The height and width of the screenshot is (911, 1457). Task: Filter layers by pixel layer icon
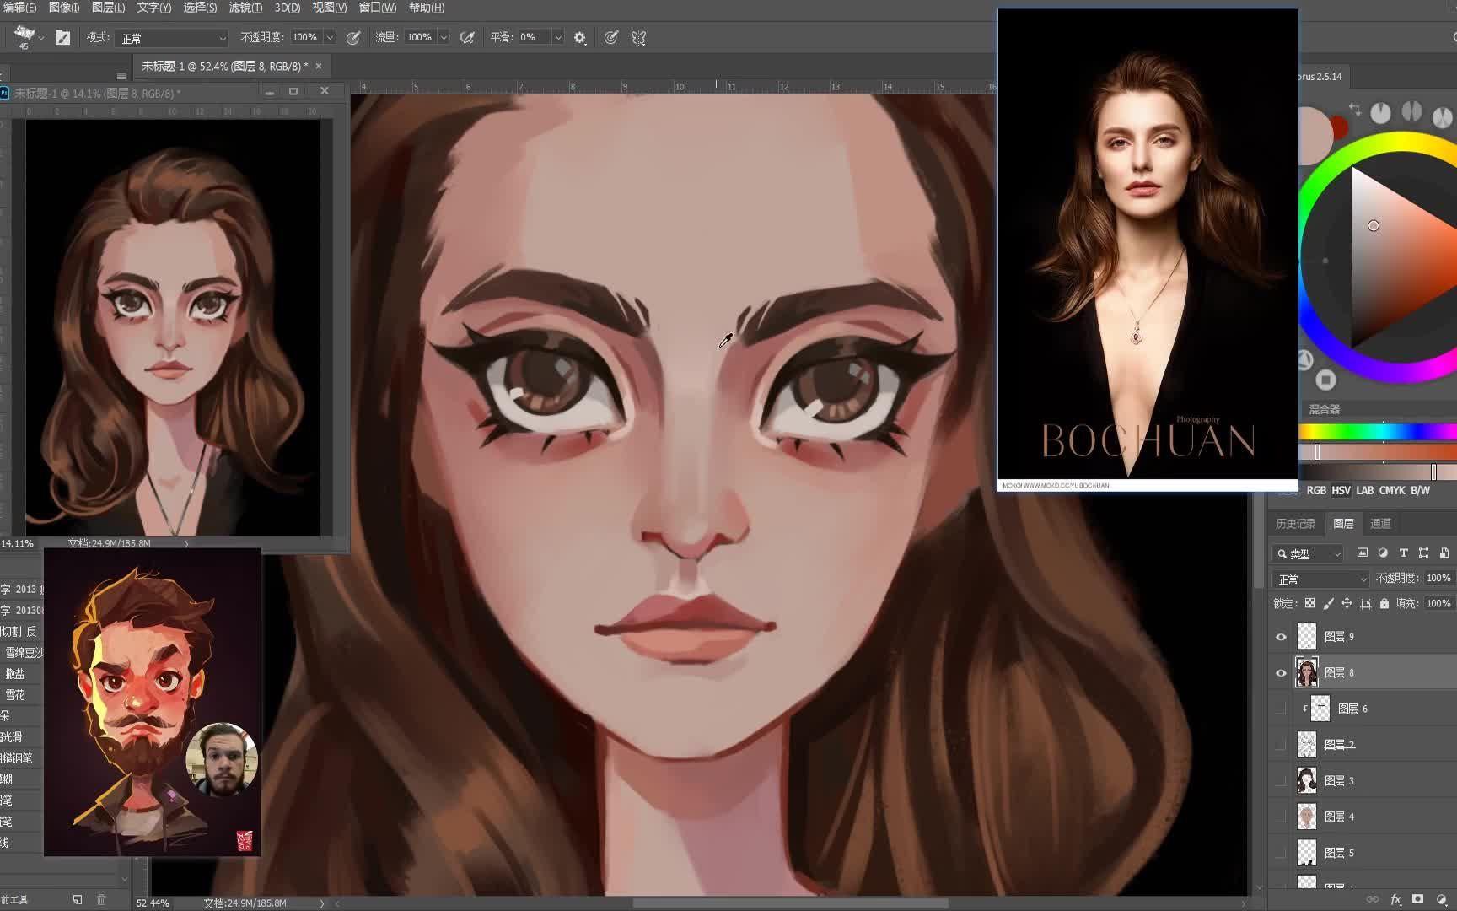pos(1363,553)
